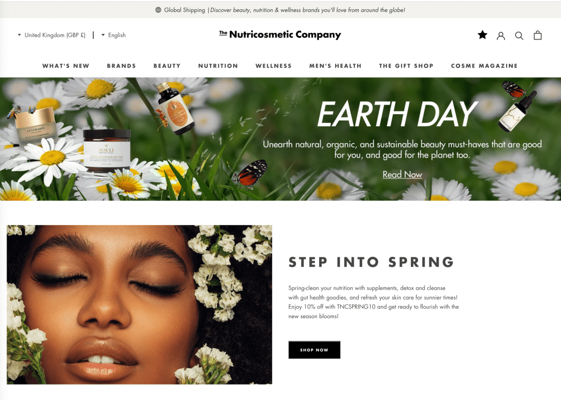Click the Step Into Spring face image
The height and width of the screenshot is (400, 561).
(x=139, y=305)
